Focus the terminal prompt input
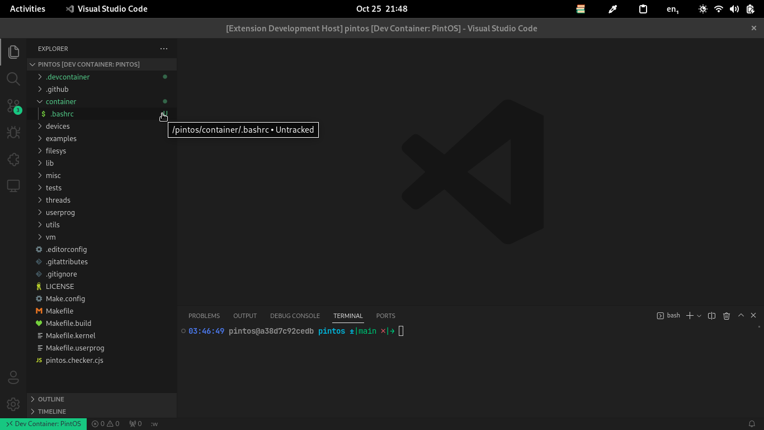 [401, 331]
